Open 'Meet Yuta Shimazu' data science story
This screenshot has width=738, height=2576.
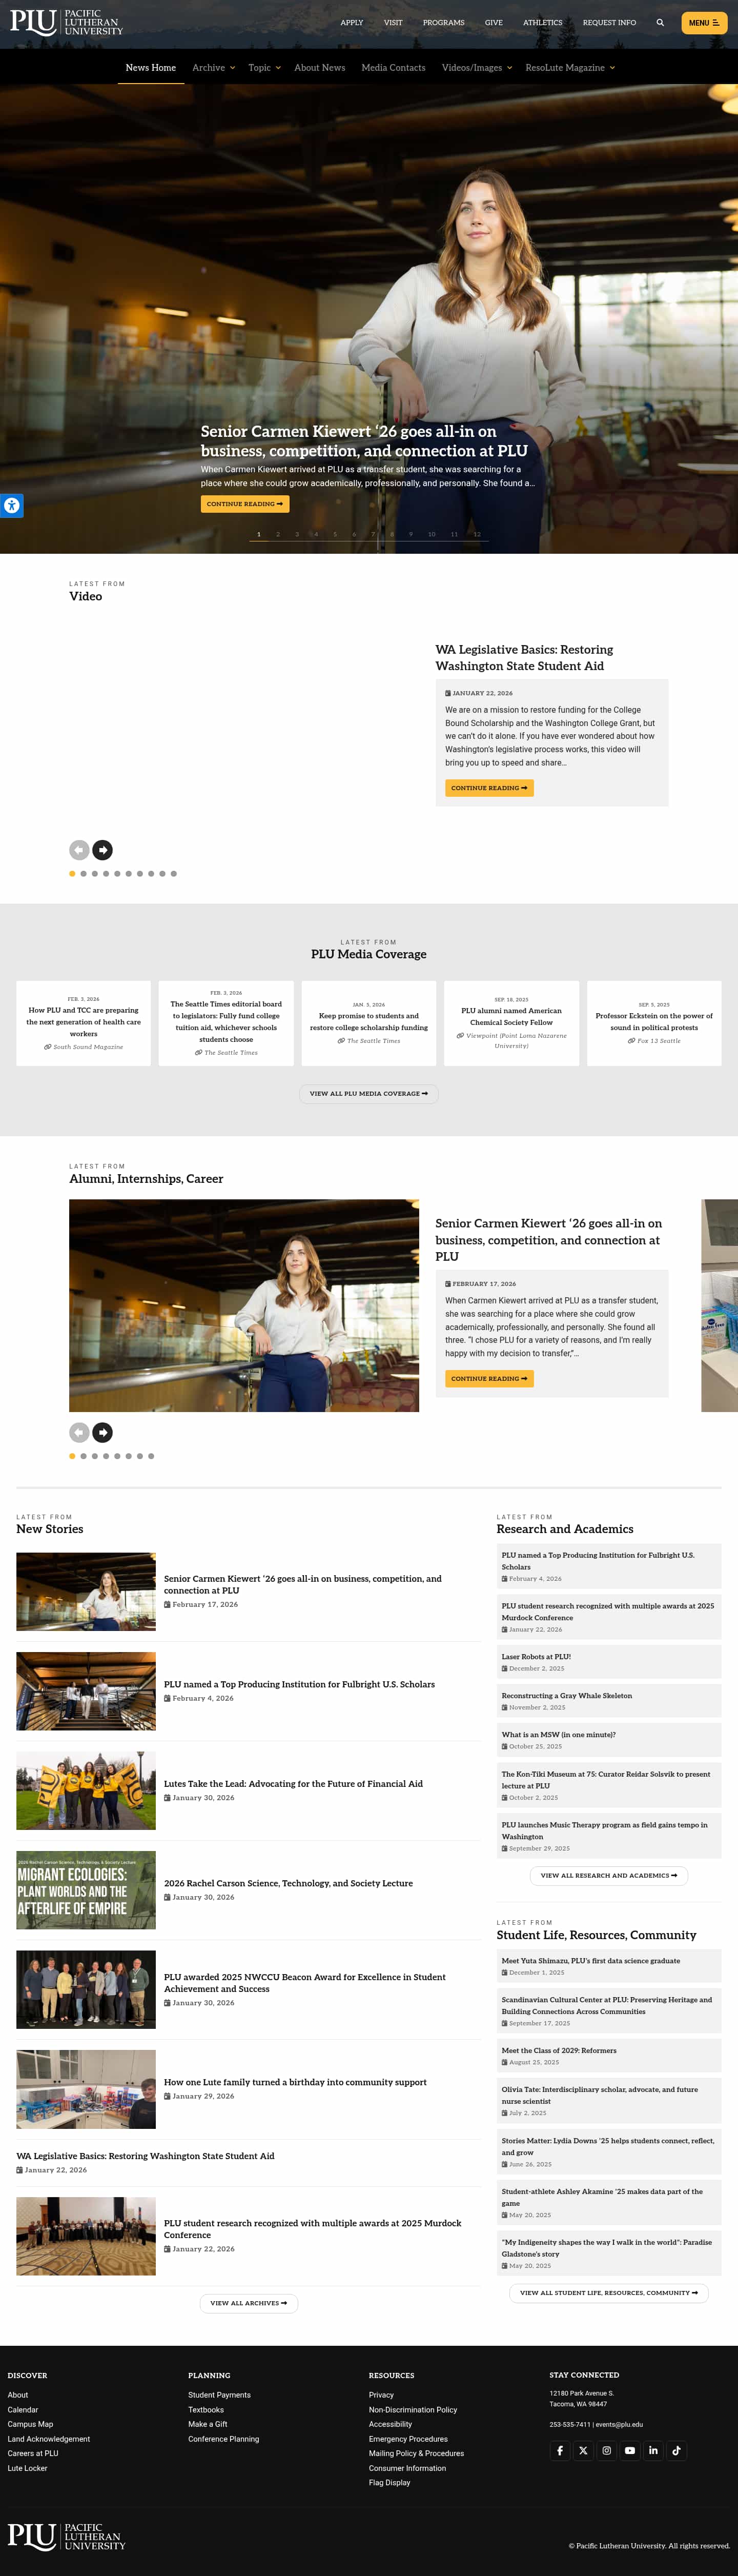coord(591,1960)
